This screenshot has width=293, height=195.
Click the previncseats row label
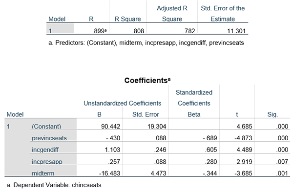coord(49,138)
